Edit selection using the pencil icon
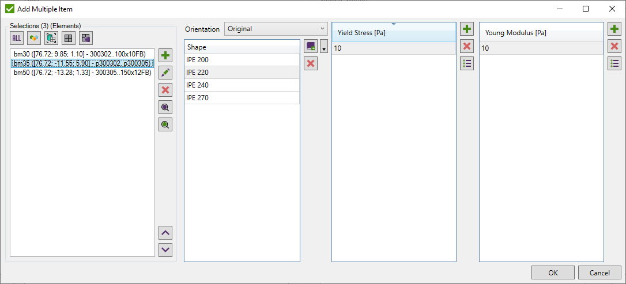Image resolution: width=626 pixels, height=284 pixels. pyautogui.click(x=166, y=73)
